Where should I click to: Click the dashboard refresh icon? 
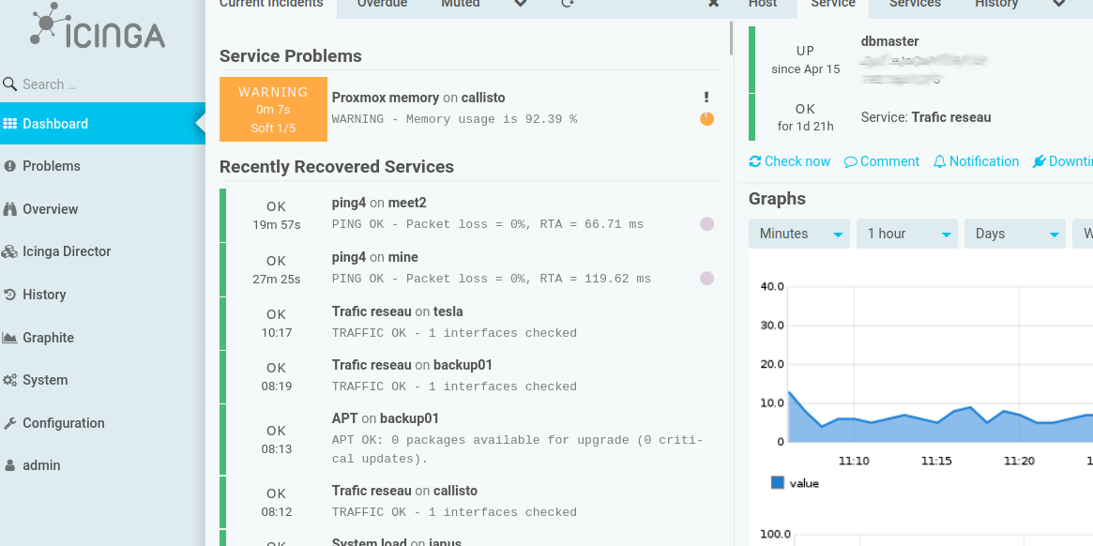point(568,4)
